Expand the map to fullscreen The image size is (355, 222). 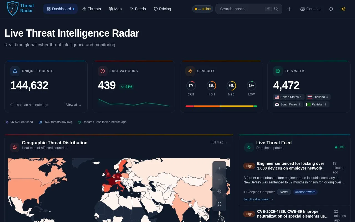coord(219,204)
